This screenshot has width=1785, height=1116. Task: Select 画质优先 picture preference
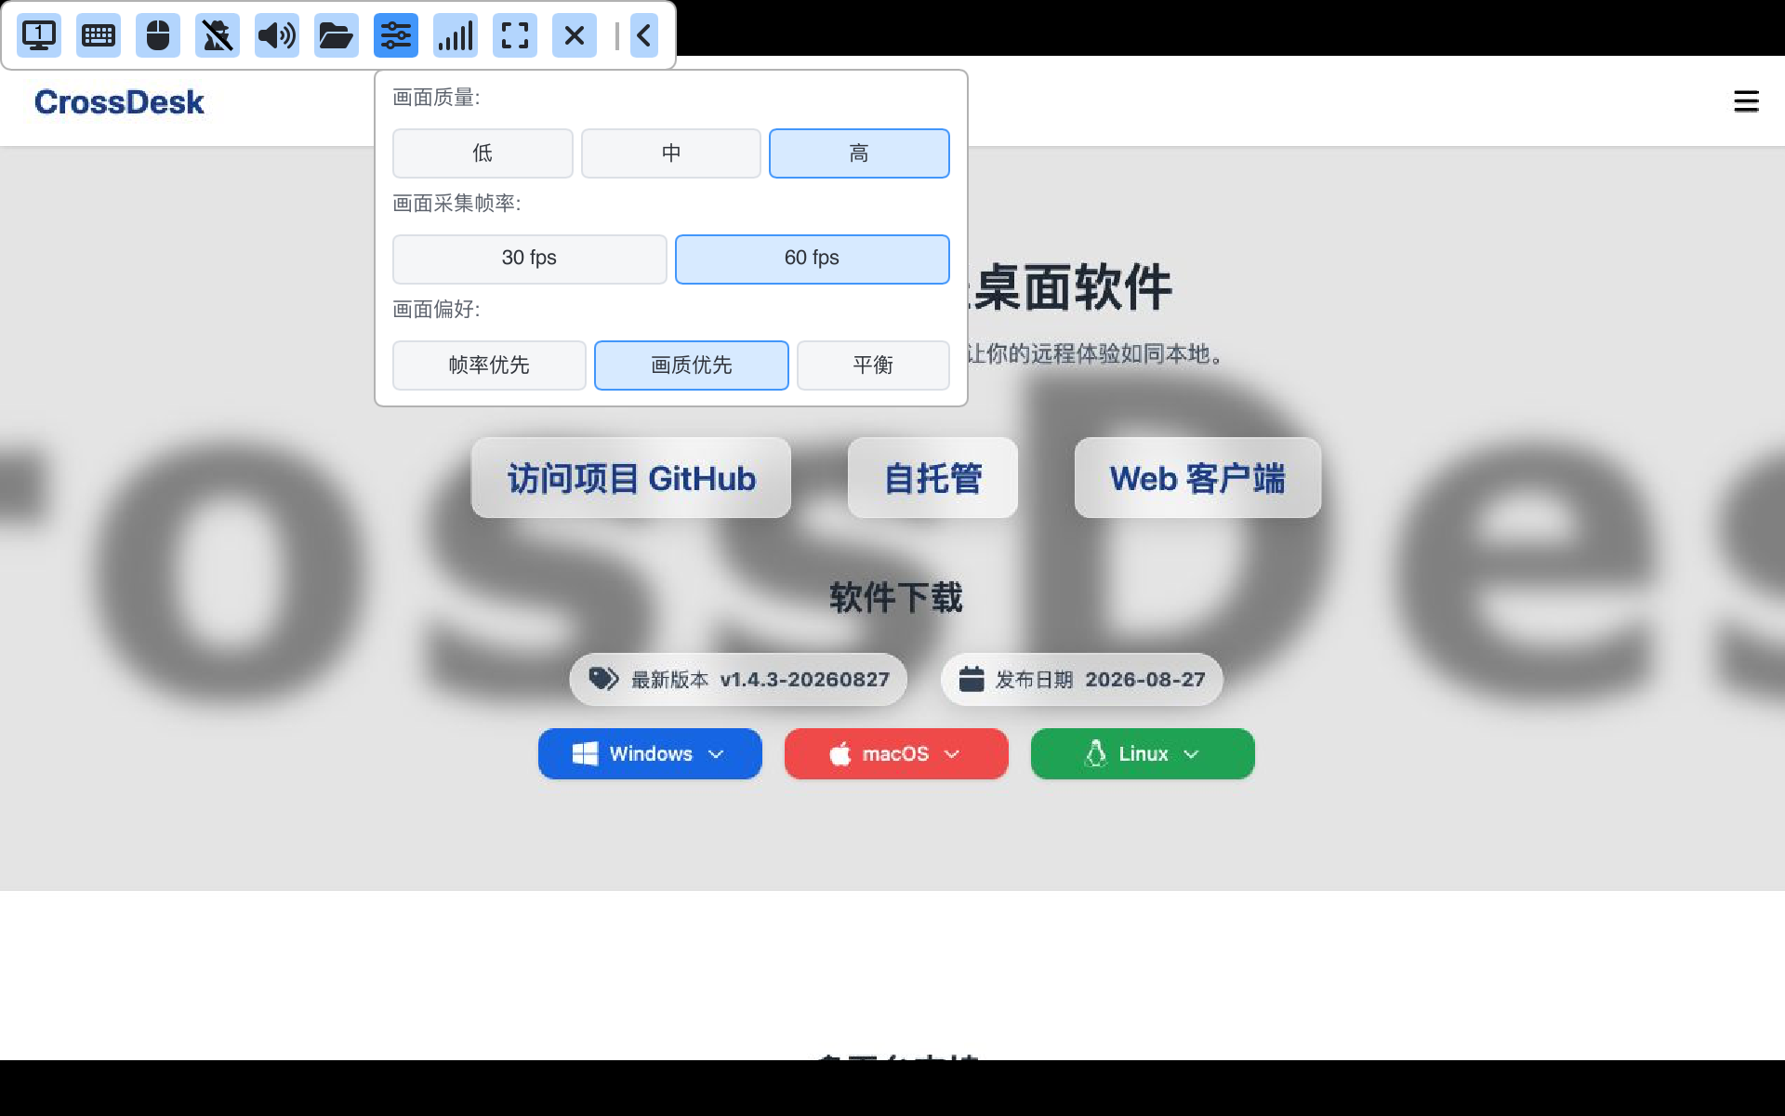click(692, 365)
